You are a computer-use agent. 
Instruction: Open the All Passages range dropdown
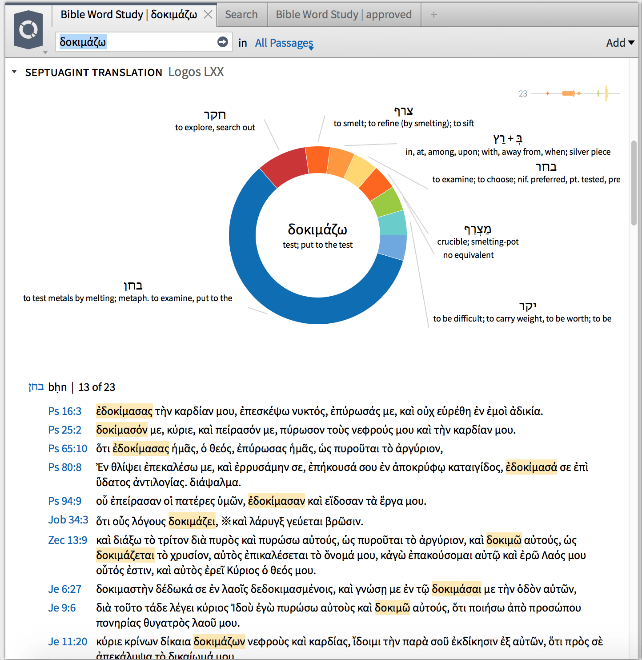click(x=284, y=43)
